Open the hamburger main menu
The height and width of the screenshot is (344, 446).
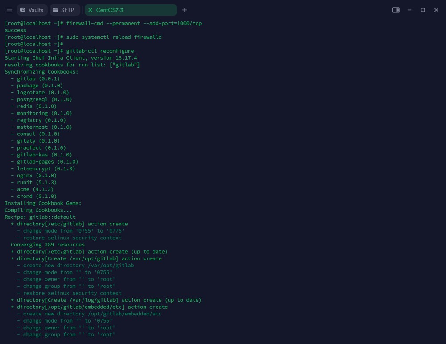click(x=9, y=10)
